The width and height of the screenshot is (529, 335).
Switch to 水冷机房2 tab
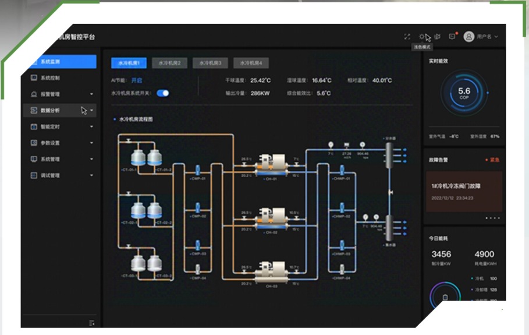[x=169, y=63]
